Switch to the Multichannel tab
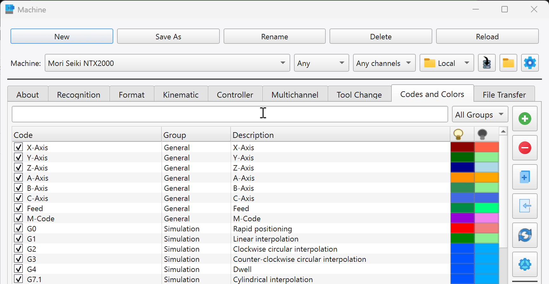The image size is (549, 284). (295, 94)
